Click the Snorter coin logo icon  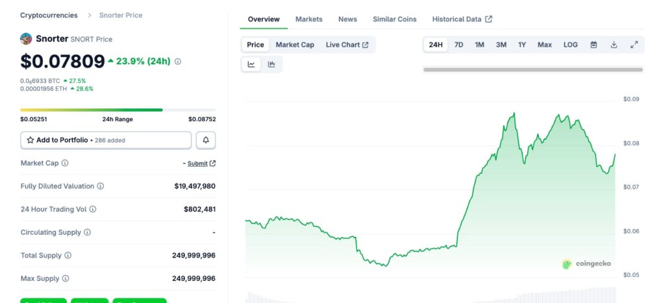click(26, 39)
